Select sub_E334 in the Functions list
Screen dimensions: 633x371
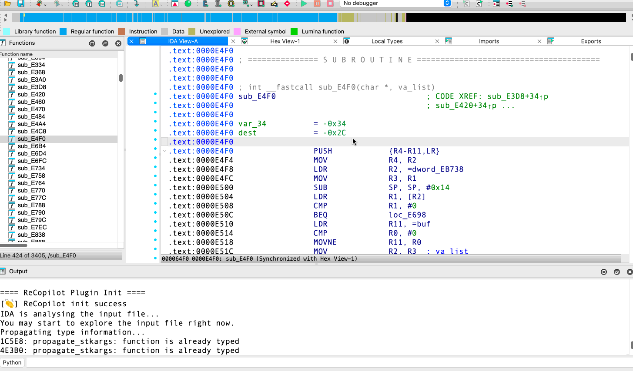[31, 65]
